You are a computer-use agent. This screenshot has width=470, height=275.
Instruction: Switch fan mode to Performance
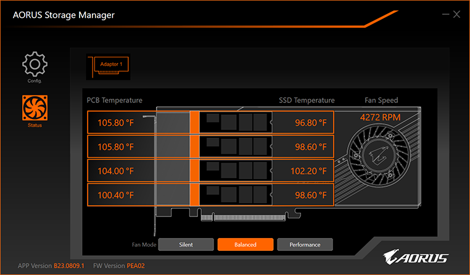[x=305, y=245]
